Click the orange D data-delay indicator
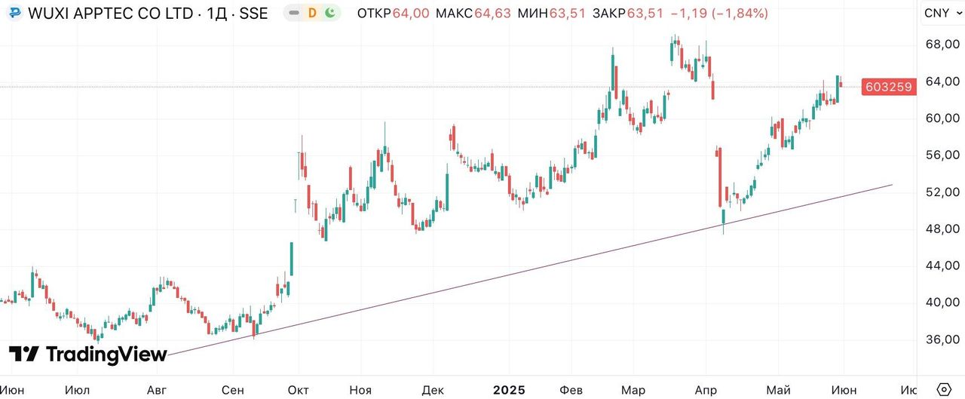 click(312, 13)
